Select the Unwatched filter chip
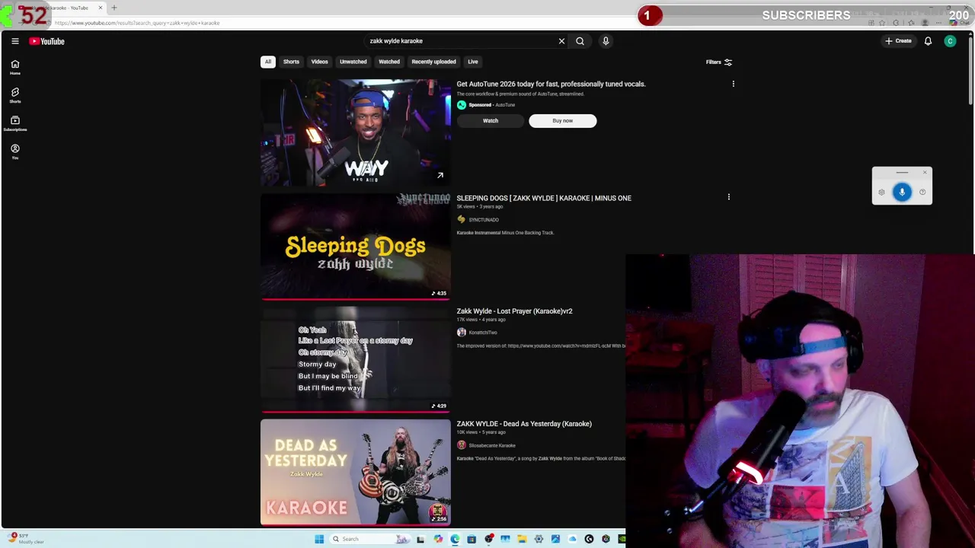This screenshot has width=975, height=548. pos(353,62)
